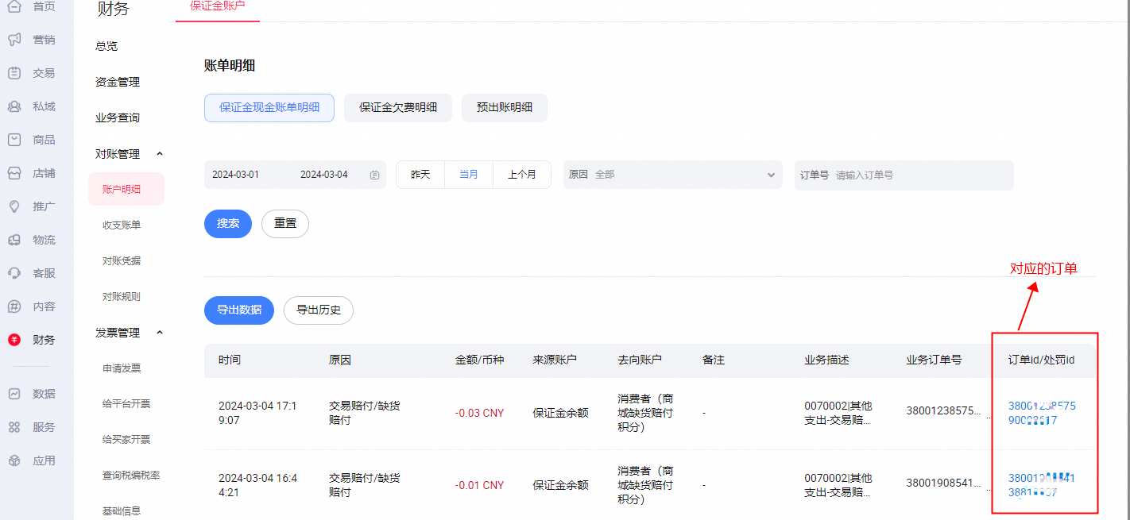Open 收支账单 submenu item
This screenshot has width=1130, height=520.
click(122, 225)
